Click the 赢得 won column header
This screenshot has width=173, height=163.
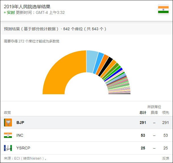tap(154, 112)
